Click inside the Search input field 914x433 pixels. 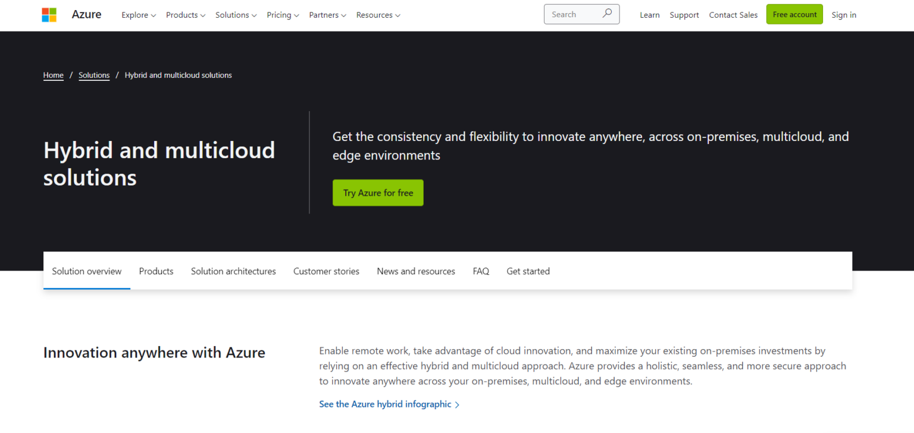(574, 14)
